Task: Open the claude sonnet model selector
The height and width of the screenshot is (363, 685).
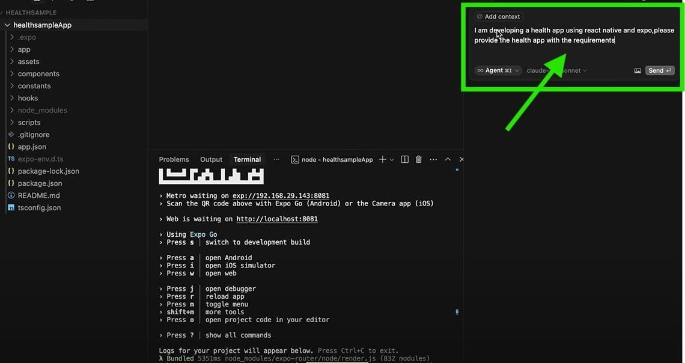Action: click(x=556, y=70)
